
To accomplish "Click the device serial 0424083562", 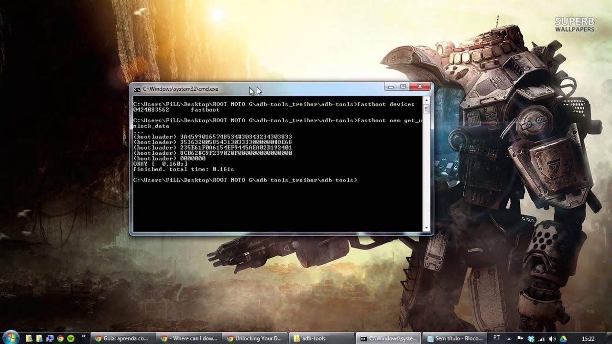I will (151, 110).
